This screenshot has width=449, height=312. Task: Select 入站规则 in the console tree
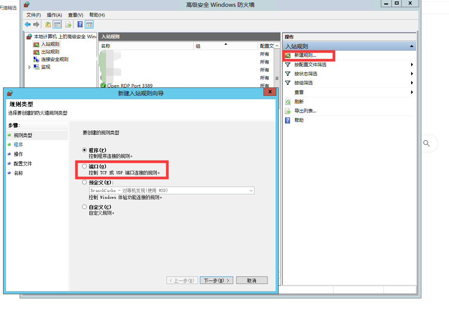click(x=50, y=44)
